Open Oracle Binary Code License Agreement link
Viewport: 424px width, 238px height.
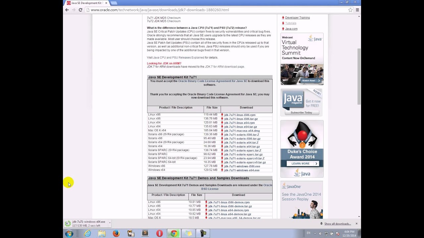pyautogui.click(x=213, y=81)
